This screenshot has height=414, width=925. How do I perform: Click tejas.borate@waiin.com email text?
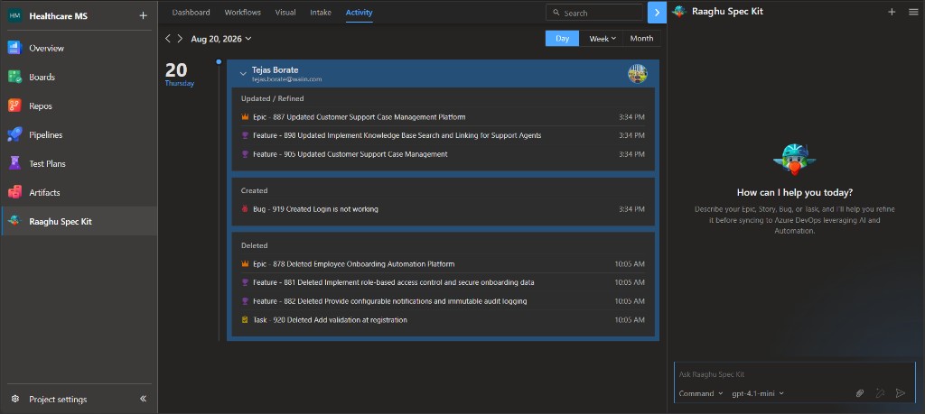pos(286,78)
